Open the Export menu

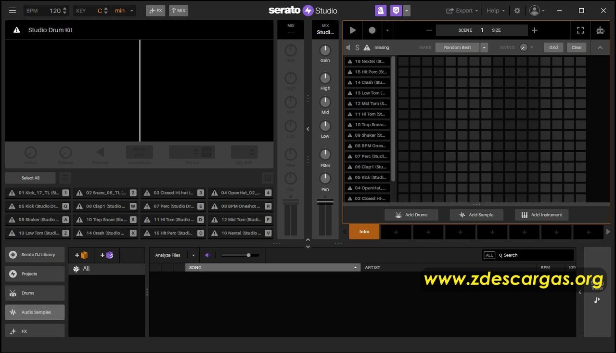[x=462, y=11]
